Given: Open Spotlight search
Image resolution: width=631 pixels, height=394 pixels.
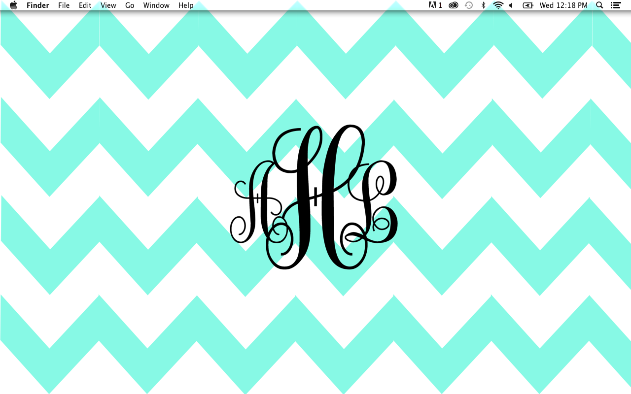Looking at the screenshot, I should 598,5.
